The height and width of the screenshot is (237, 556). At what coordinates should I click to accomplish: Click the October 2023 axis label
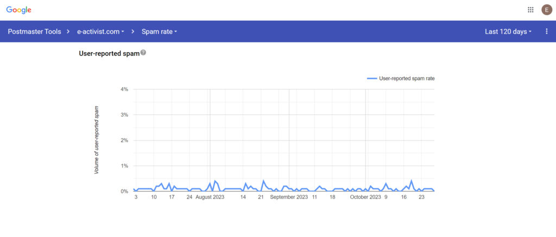365,197
